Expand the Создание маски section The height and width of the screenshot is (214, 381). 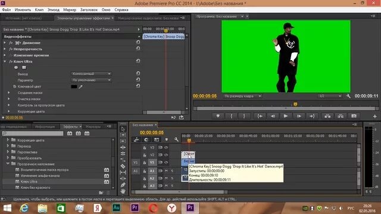pyautogui.click(x=9, y=93)
